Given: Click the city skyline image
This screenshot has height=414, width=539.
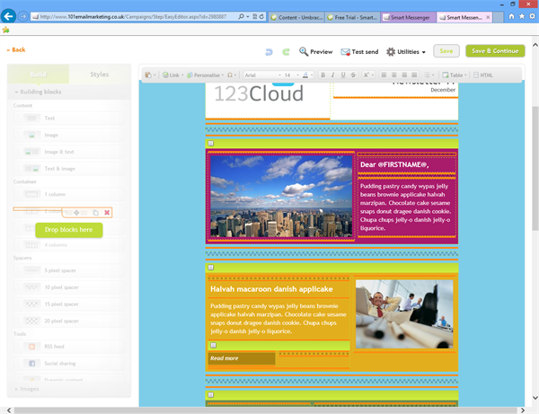Looking at the screenshot, I should pyautogui.click(x=281, y=196).
